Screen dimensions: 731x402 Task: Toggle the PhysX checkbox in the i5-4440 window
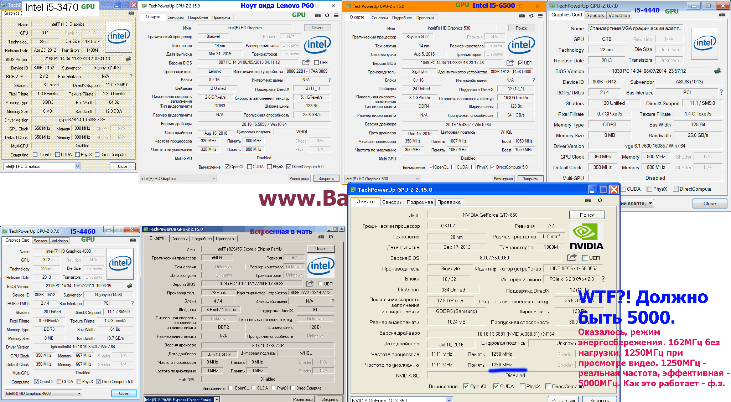click(x=649, y=189)
